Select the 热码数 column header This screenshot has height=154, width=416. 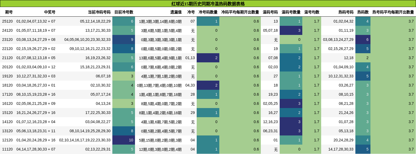click(x=363, y=12)
